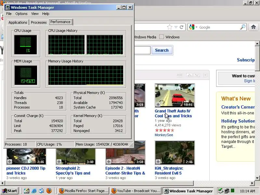Image resolution: width=260 pixels, height=195 pixels.
Task: Click the vertical scrollbar down arrow
Action: tap(257, 178)
